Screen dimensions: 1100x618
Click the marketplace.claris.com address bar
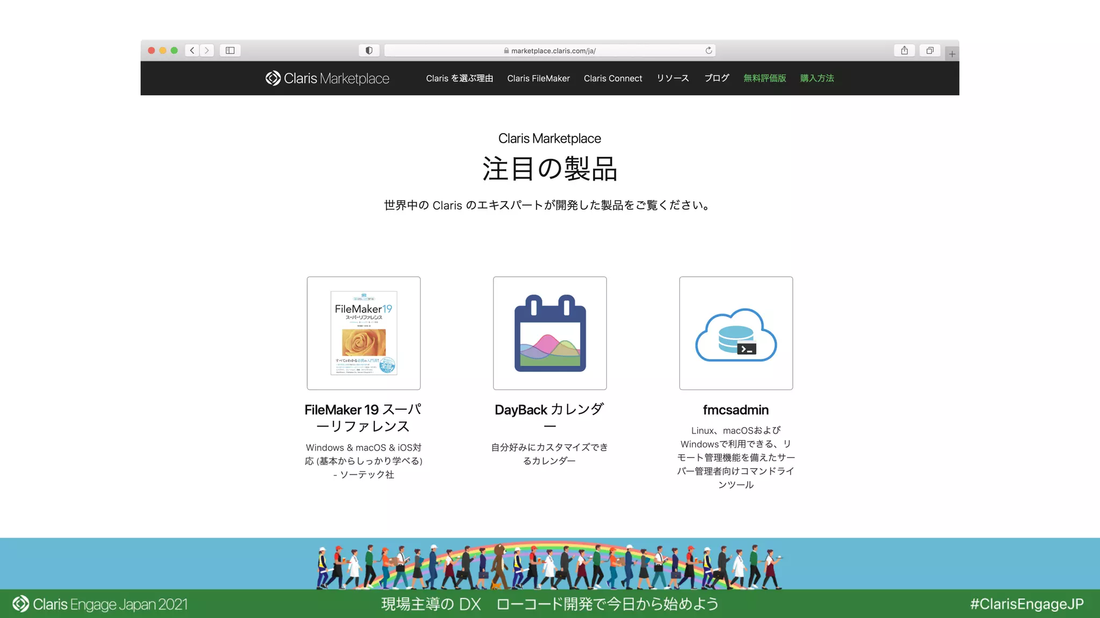click(x=549, y=50)
